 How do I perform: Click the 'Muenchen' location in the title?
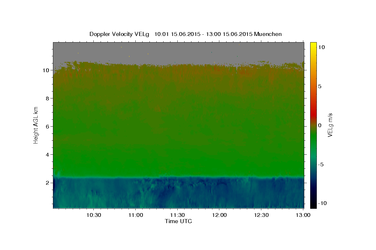[x=268, y=34]
